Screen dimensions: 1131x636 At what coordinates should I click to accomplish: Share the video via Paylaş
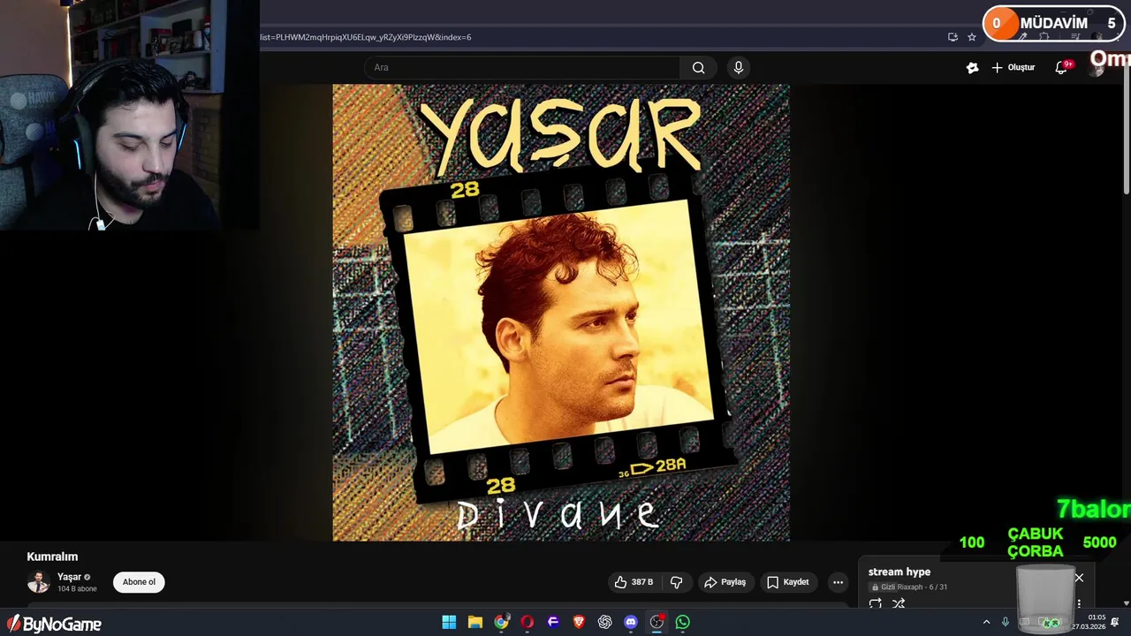pyautogui.click(x=725, y=582)
